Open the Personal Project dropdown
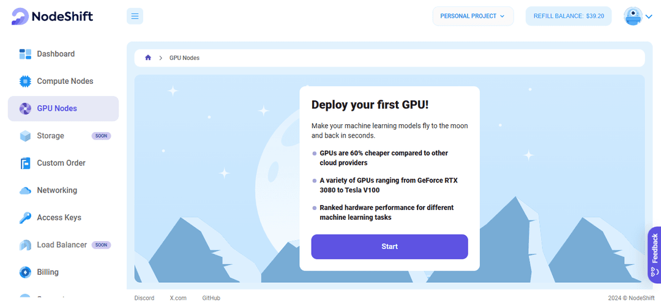 (x=473, y=16)
